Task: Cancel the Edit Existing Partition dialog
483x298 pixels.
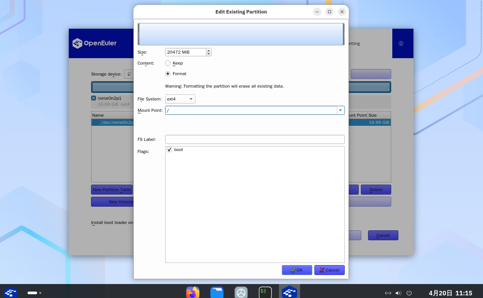Action: pyautogui.click(x=330, y=270)
